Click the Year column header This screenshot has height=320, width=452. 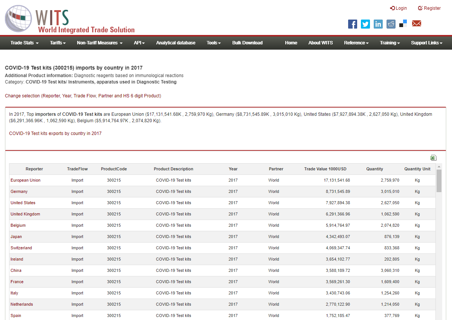click(x=233, y=169)
